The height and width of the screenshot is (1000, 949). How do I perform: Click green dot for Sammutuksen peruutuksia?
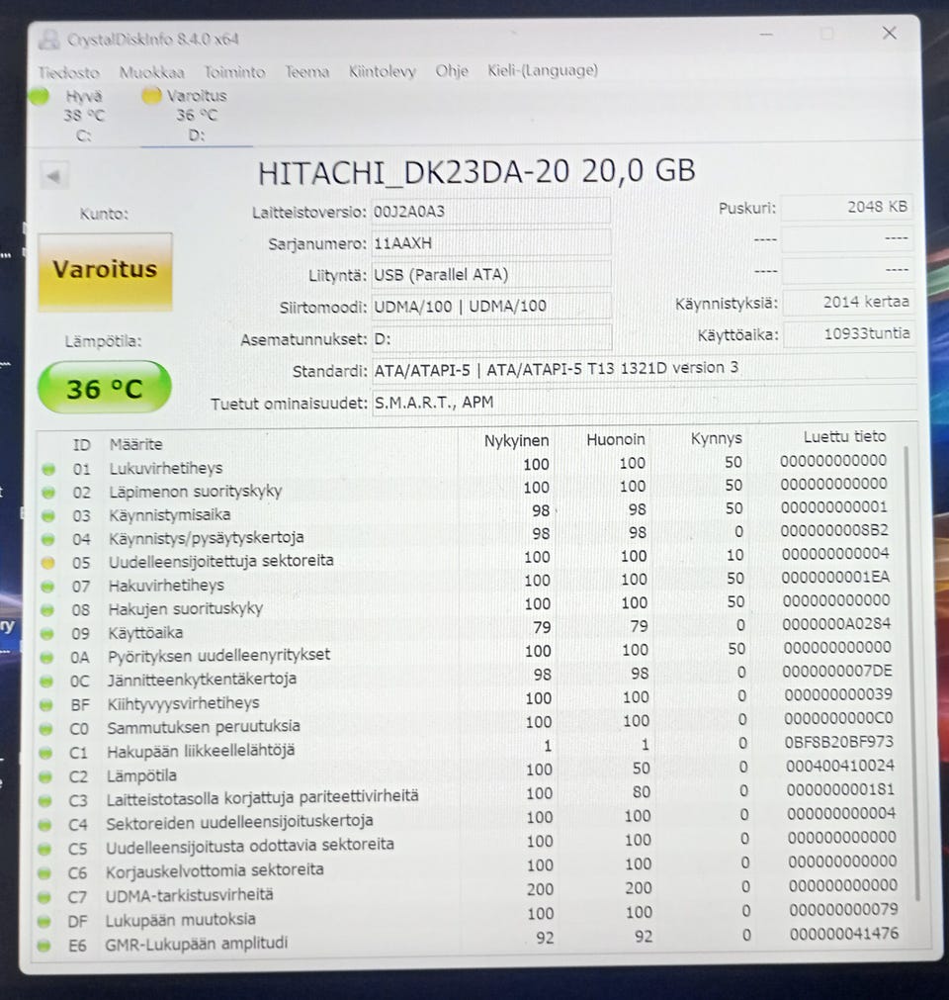point(45,728)
